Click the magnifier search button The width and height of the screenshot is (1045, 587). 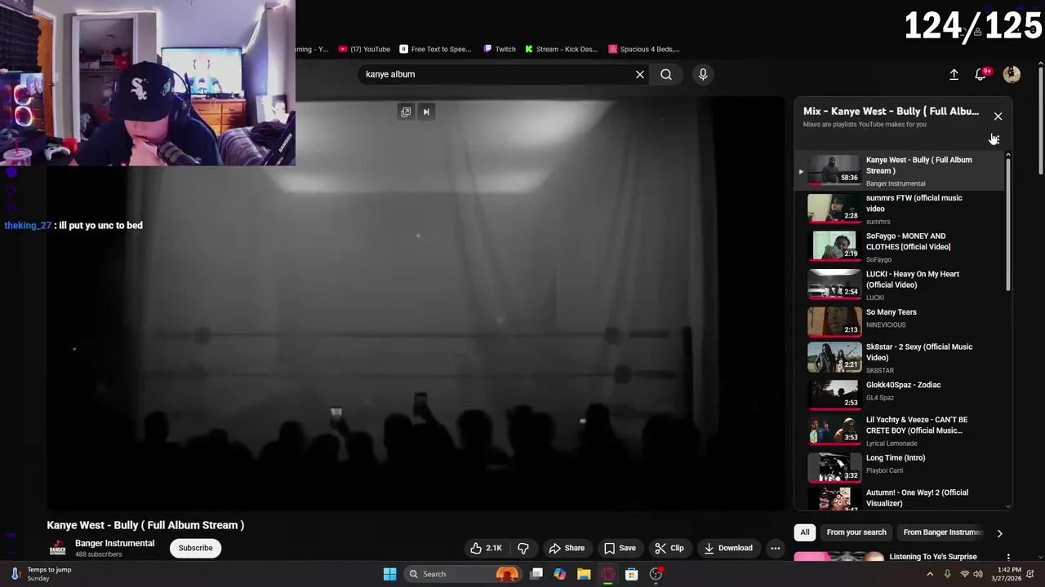[666, 74]
